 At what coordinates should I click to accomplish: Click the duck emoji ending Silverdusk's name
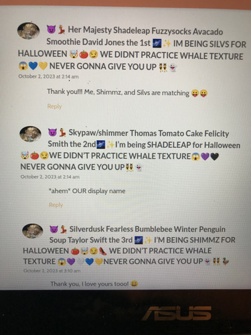pos(226,261)
